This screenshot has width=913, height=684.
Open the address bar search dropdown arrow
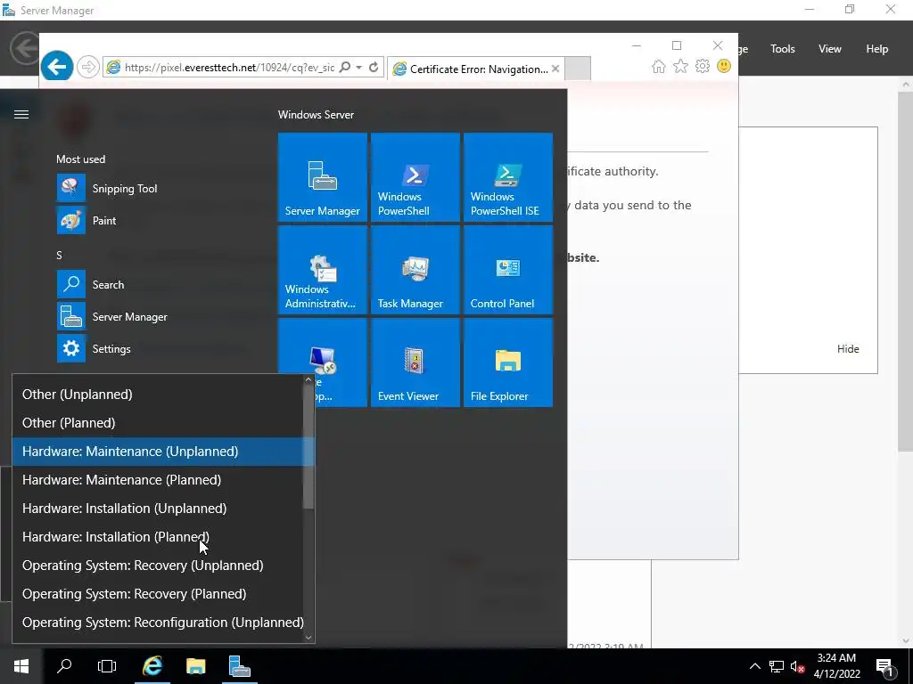(358, 67)
